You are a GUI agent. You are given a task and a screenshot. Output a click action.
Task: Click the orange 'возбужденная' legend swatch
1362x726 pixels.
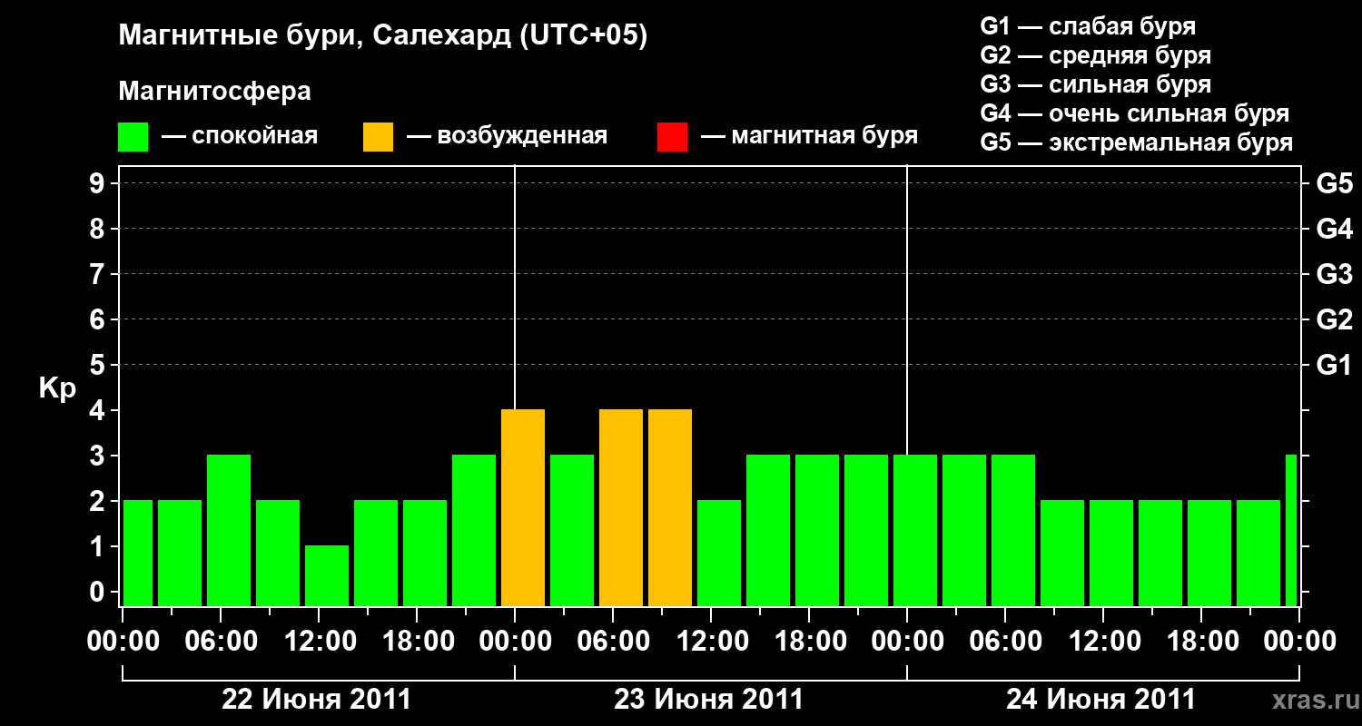point(378,137)
